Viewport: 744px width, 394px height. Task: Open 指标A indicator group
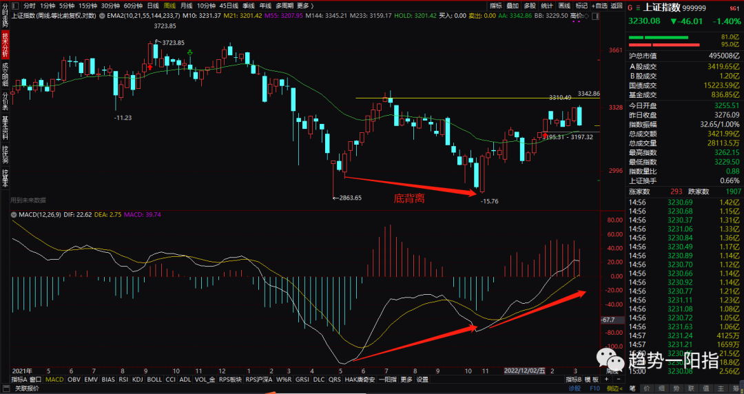coord(19,380)
